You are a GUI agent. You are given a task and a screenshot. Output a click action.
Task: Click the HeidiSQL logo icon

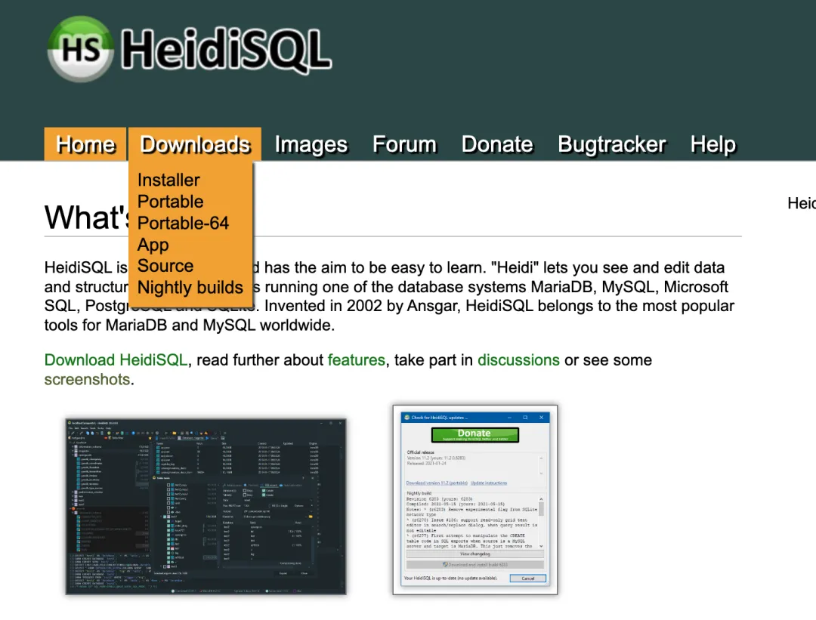click(x=80, y=48)
